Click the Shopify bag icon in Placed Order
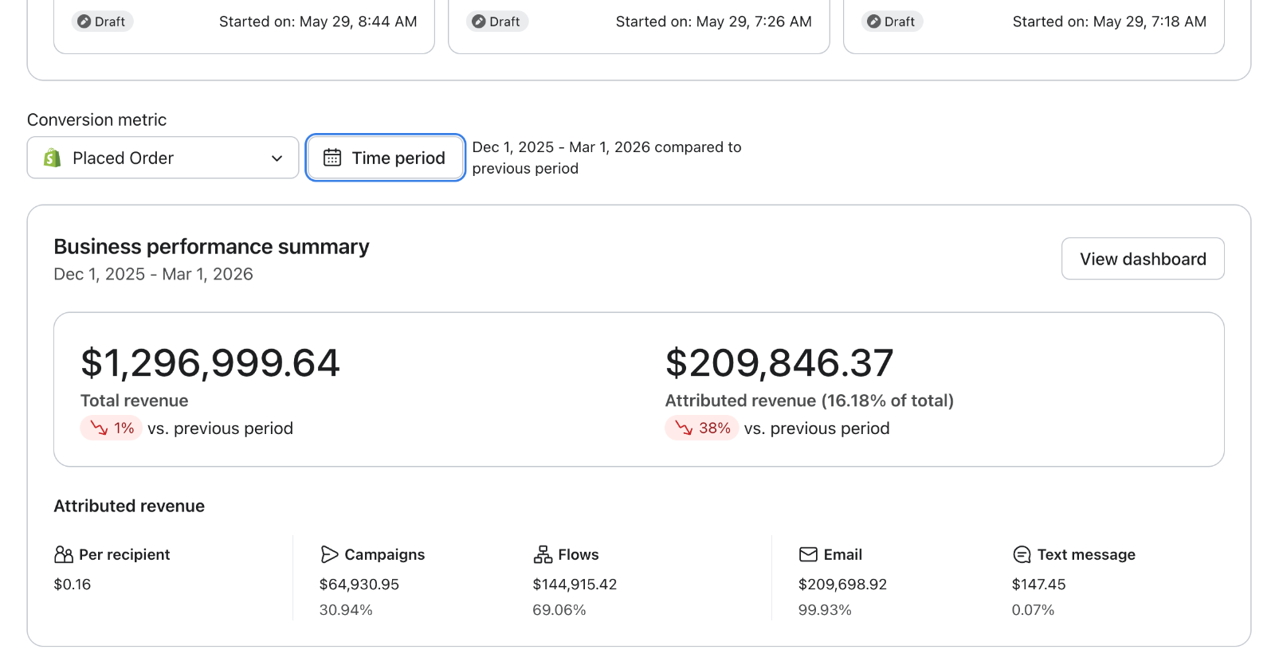Viewport: 1275px width, 665px height. tap(53, 158)
